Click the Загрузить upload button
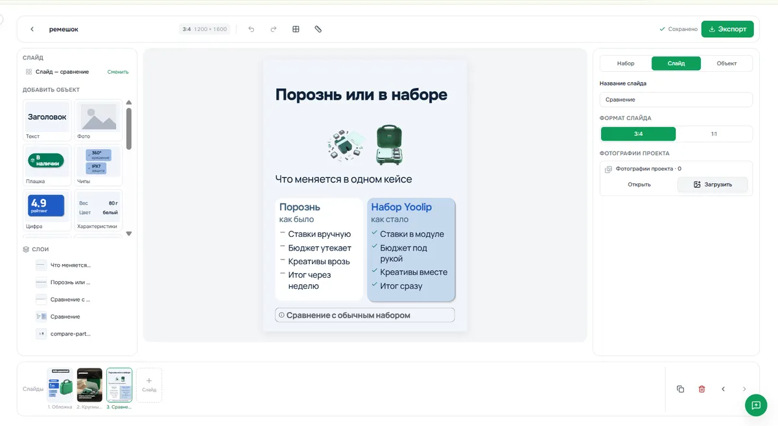Viewport: 778px width, 426px height. 713,185
